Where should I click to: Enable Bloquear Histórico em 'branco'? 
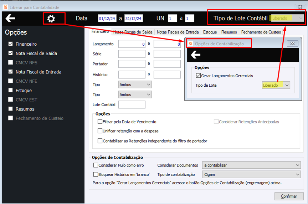click(x=96, y=174)
